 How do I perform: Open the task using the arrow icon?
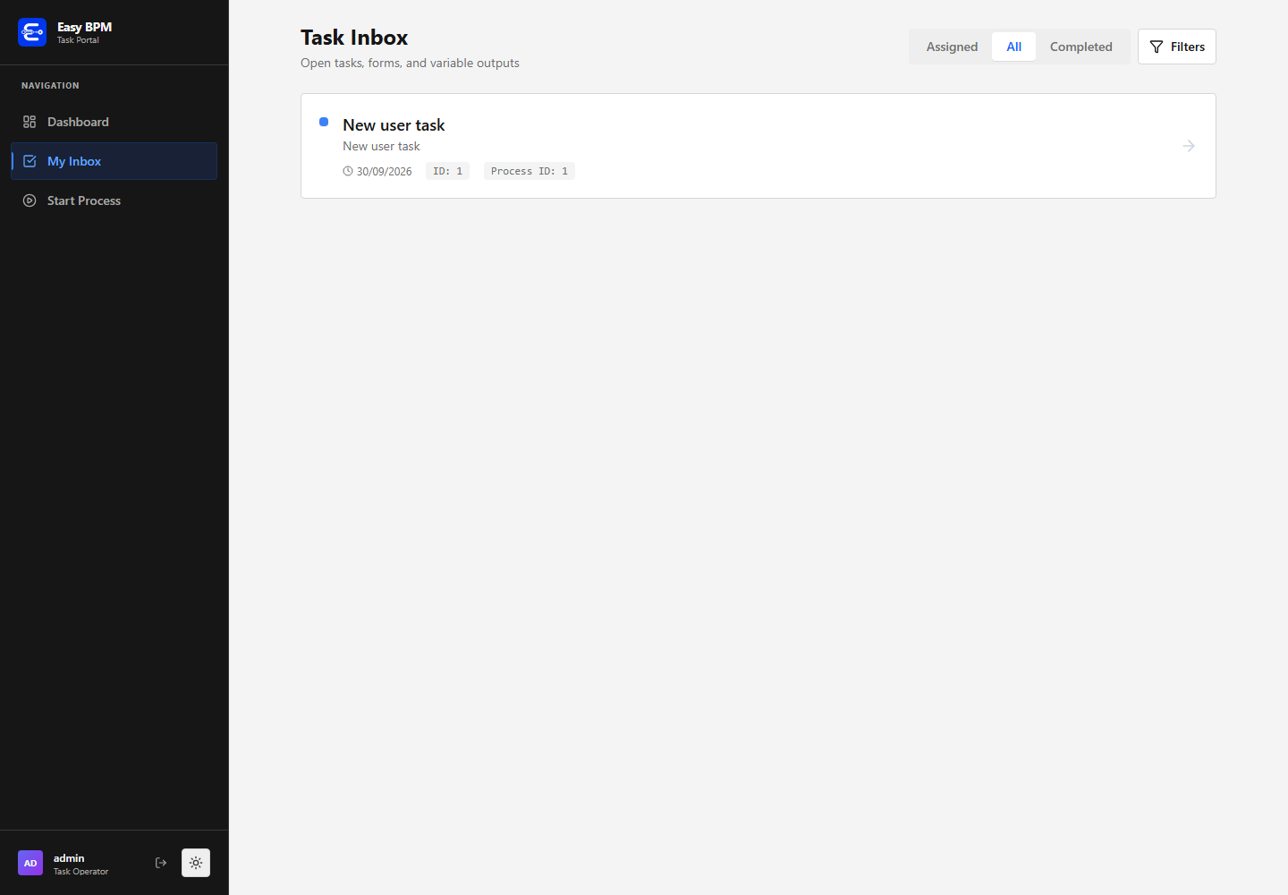pyautogui.click(x=1189, y=146)
